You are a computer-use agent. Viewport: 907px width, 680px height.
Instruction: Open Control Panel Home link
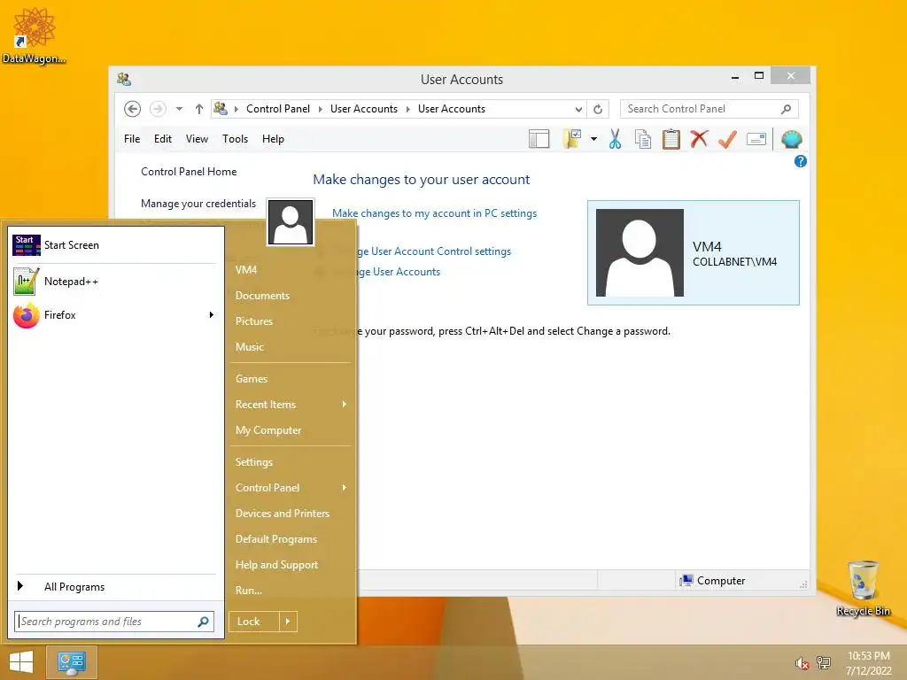pos(189,172)
